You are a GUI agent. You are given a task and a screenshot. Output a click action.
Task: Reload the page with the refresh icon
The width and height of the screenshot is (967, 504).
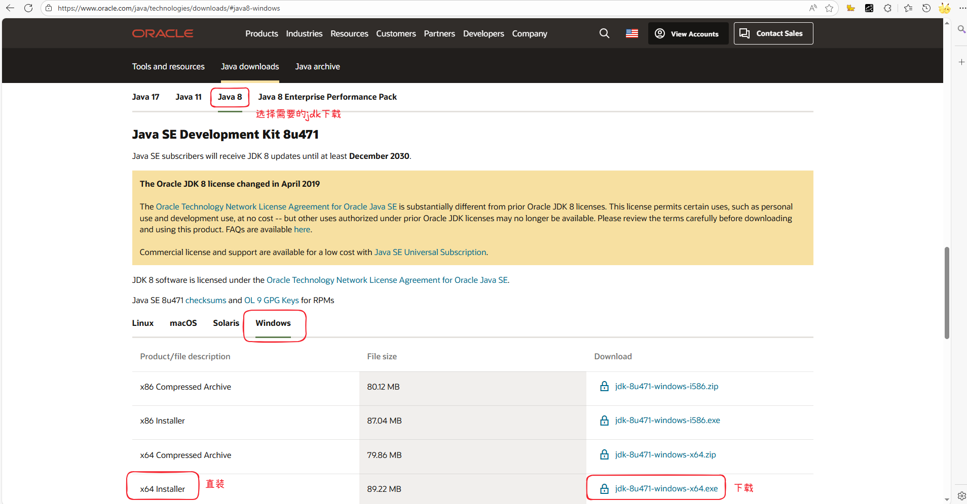[28, 8]
